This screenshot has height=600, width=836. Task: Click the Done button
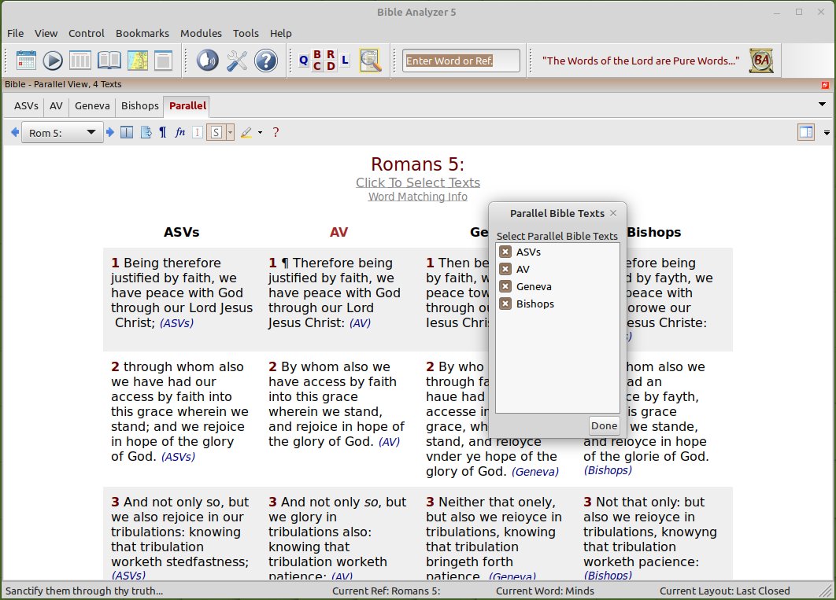click(x=604, y=425)
